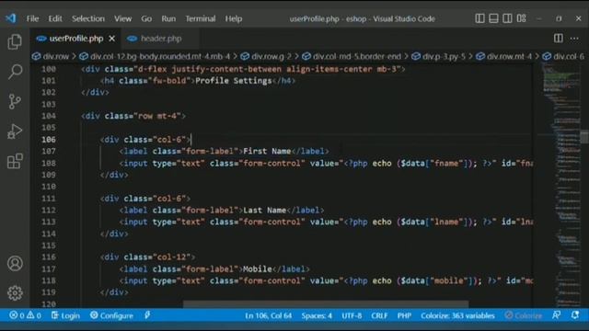Viewport: 589px width, 331px height.
Task: Click Colorize: 363 variables status item
Action: click(457, 315)
